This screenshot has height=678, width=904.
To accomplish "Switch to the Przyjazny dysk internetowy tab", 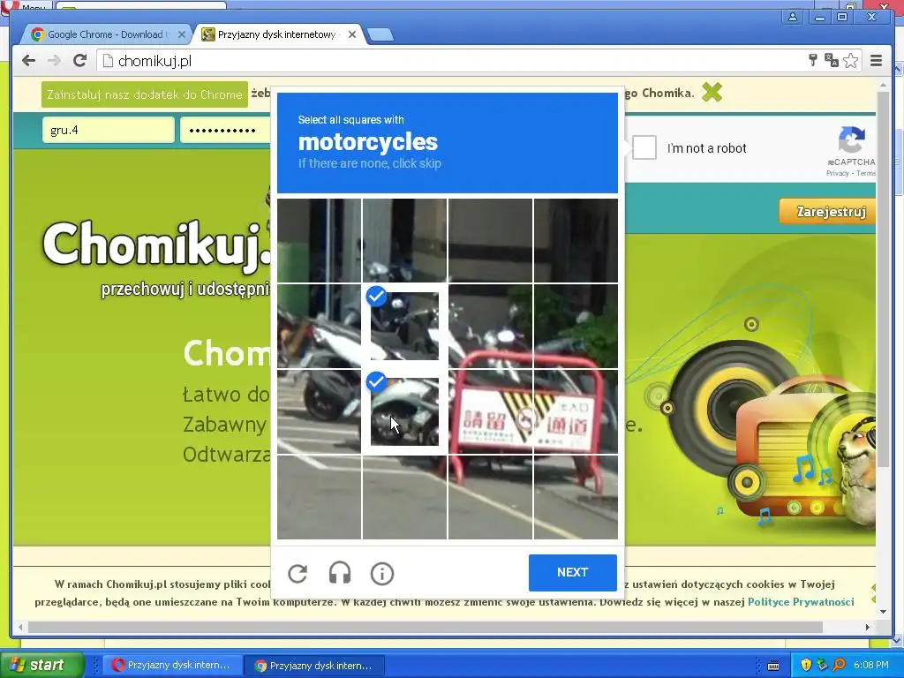I will (x=278, y=34).
